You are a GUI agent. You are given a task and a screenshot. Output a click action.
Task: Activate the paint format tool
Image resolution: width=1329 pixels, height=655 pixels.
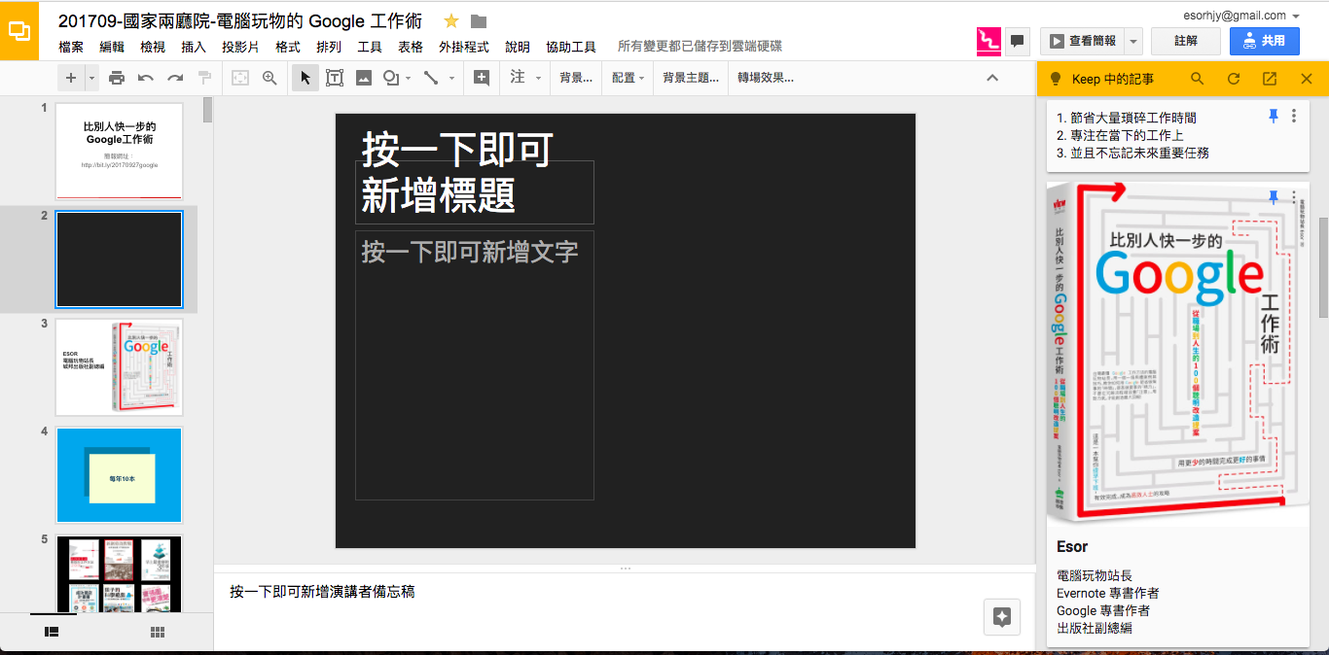(204, 78)
